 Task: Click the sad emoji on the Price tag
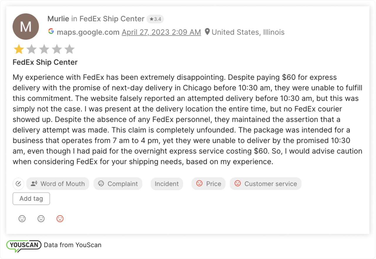tap(199, 183)
